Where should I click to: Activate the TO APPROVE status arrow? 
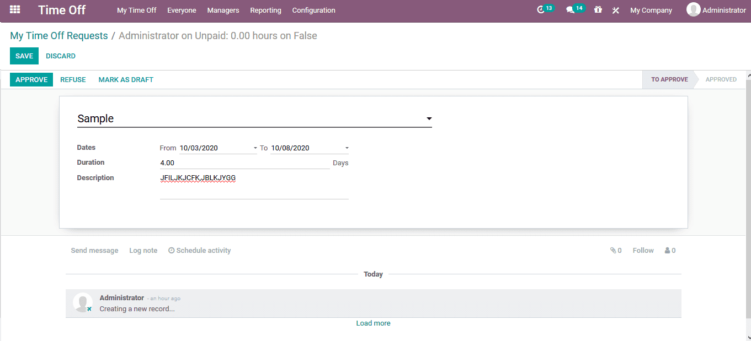[669, 79]
